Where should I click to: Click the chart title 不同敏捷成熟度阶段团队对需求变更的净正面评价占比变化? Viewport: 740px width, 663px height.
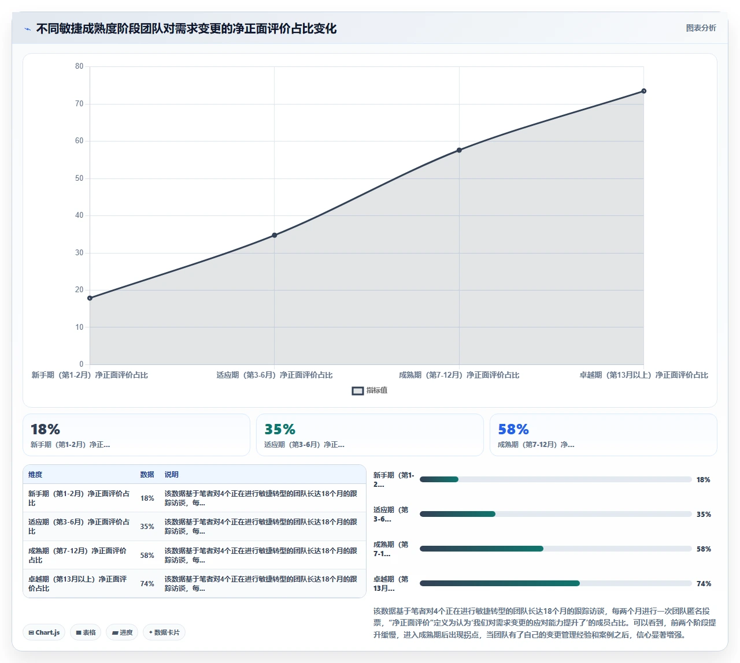[186, 29]
